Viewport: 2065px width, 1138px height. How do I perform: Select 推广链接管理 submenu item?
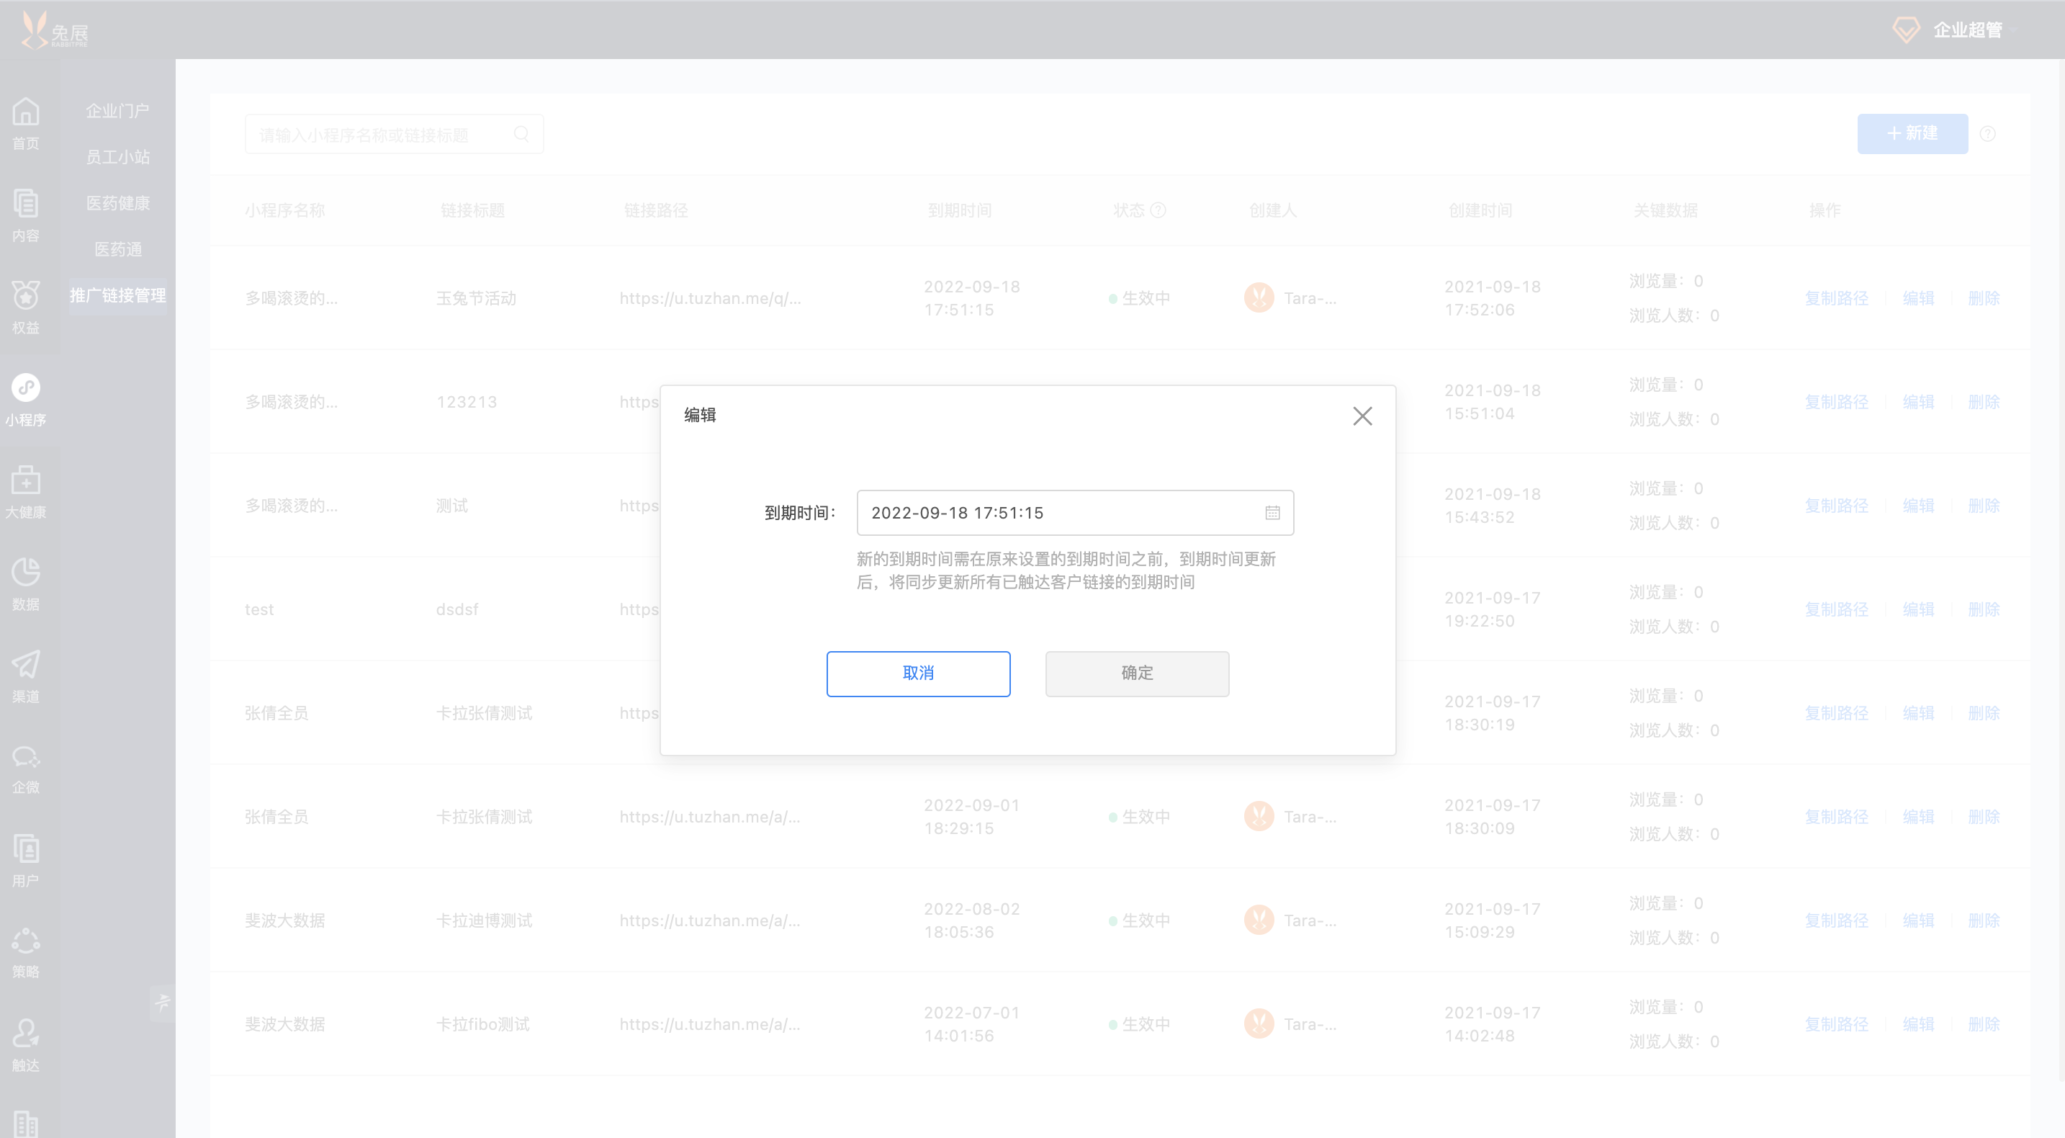(x=118, y=296)
